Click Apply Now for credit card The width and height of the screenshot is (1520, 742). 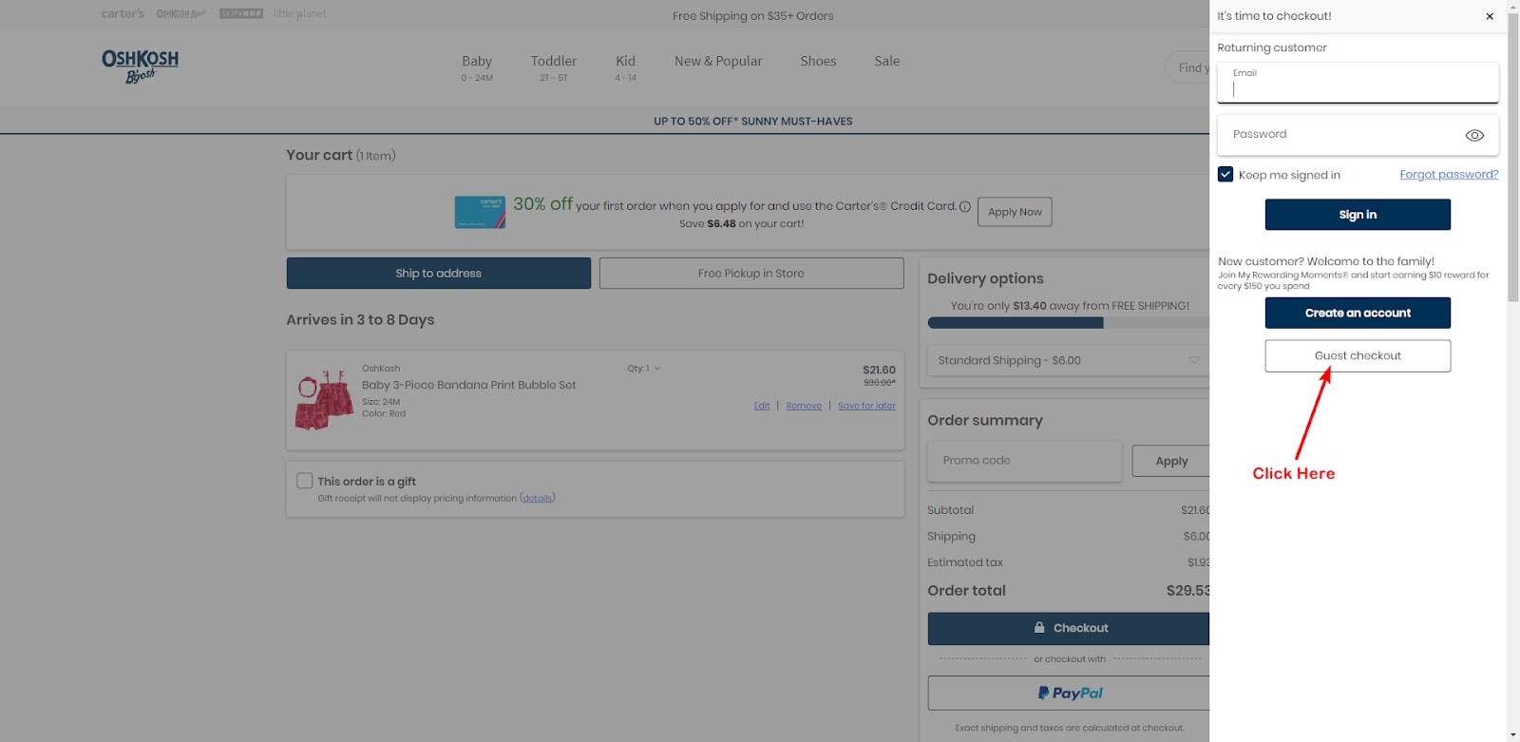[1015, 212]
